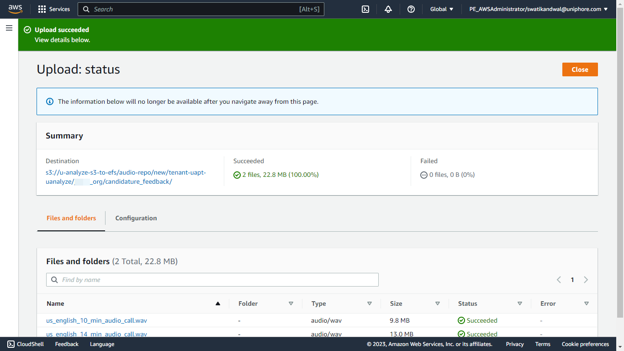Click the magnifier icon in top search bar

[86, 9]
